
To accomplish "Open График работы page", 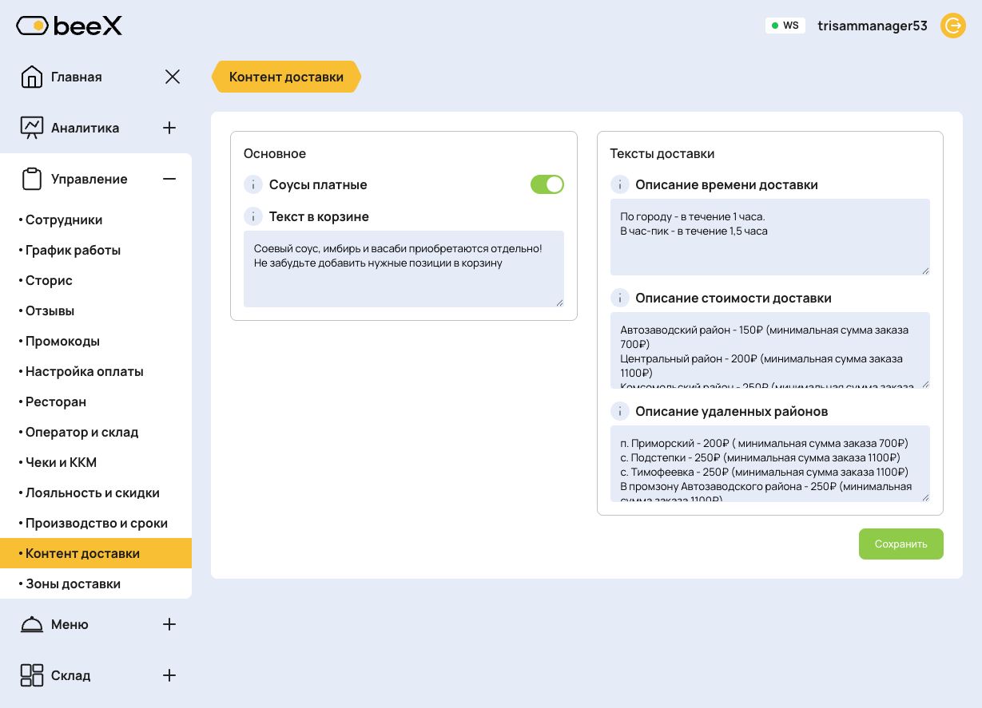I will [96, 250].
